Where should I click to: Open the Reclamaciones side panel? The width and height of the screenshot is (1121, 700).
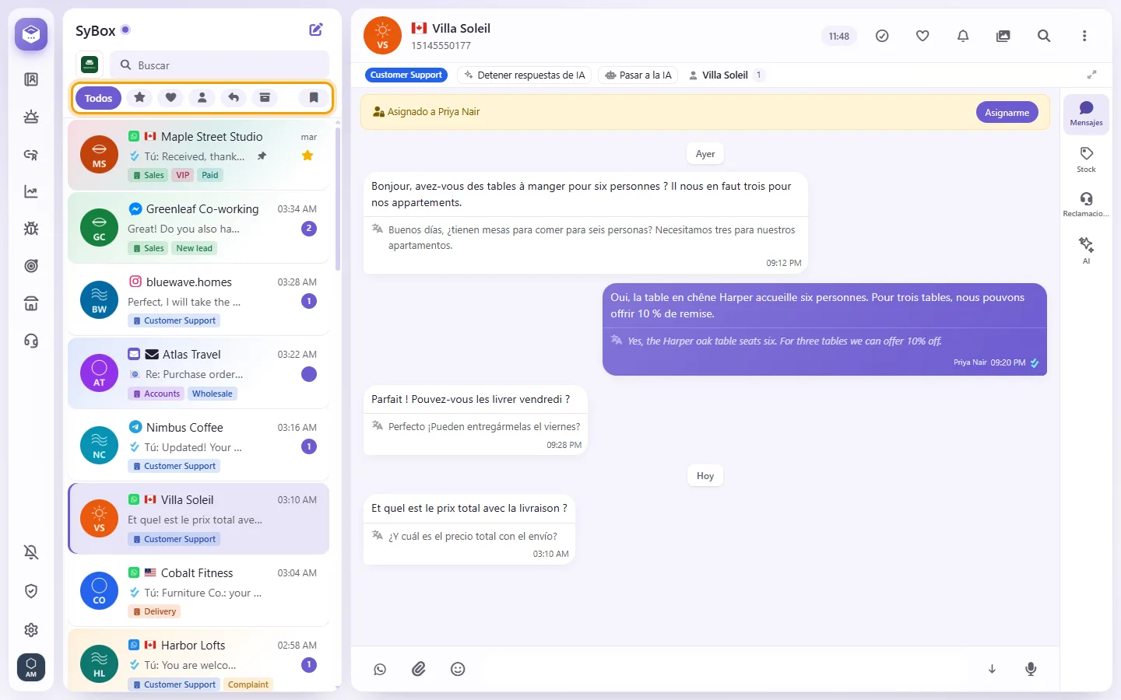[1086, 204]
